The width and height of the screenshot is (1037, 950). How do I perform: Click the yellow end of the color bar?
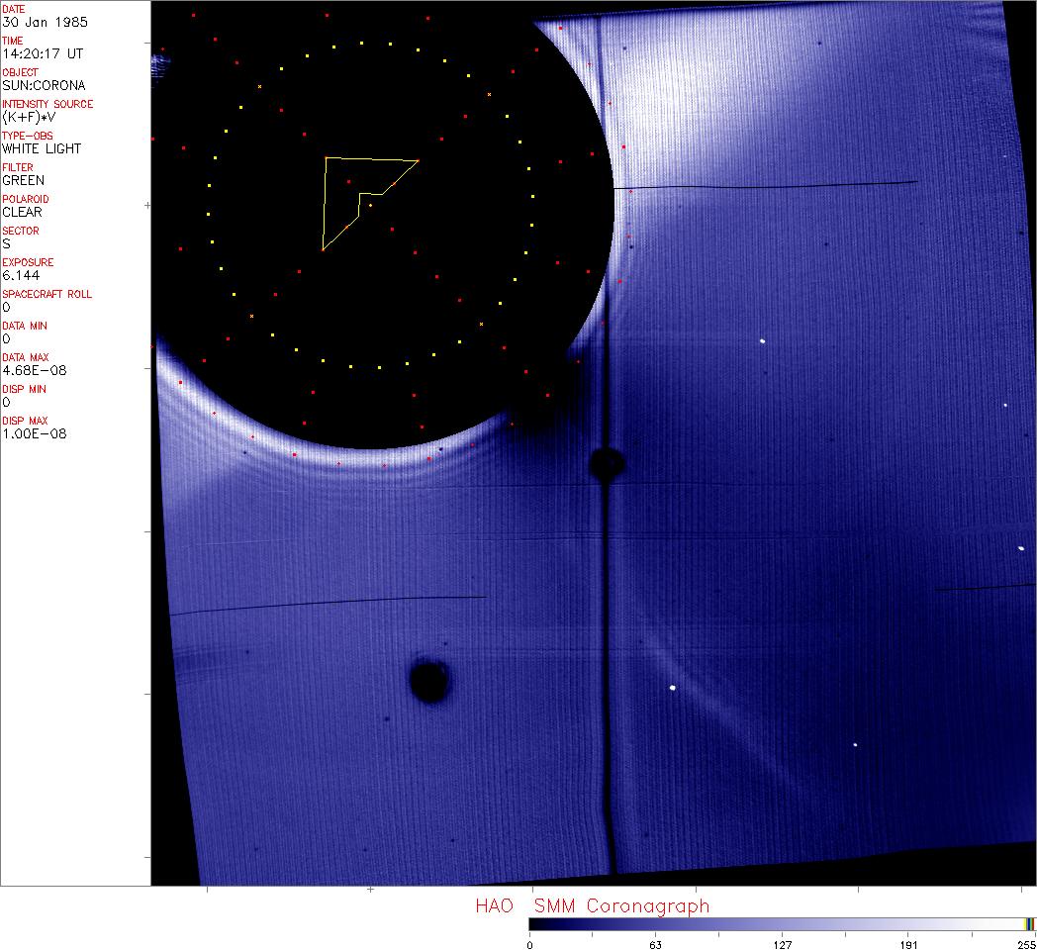point(1029,924)
